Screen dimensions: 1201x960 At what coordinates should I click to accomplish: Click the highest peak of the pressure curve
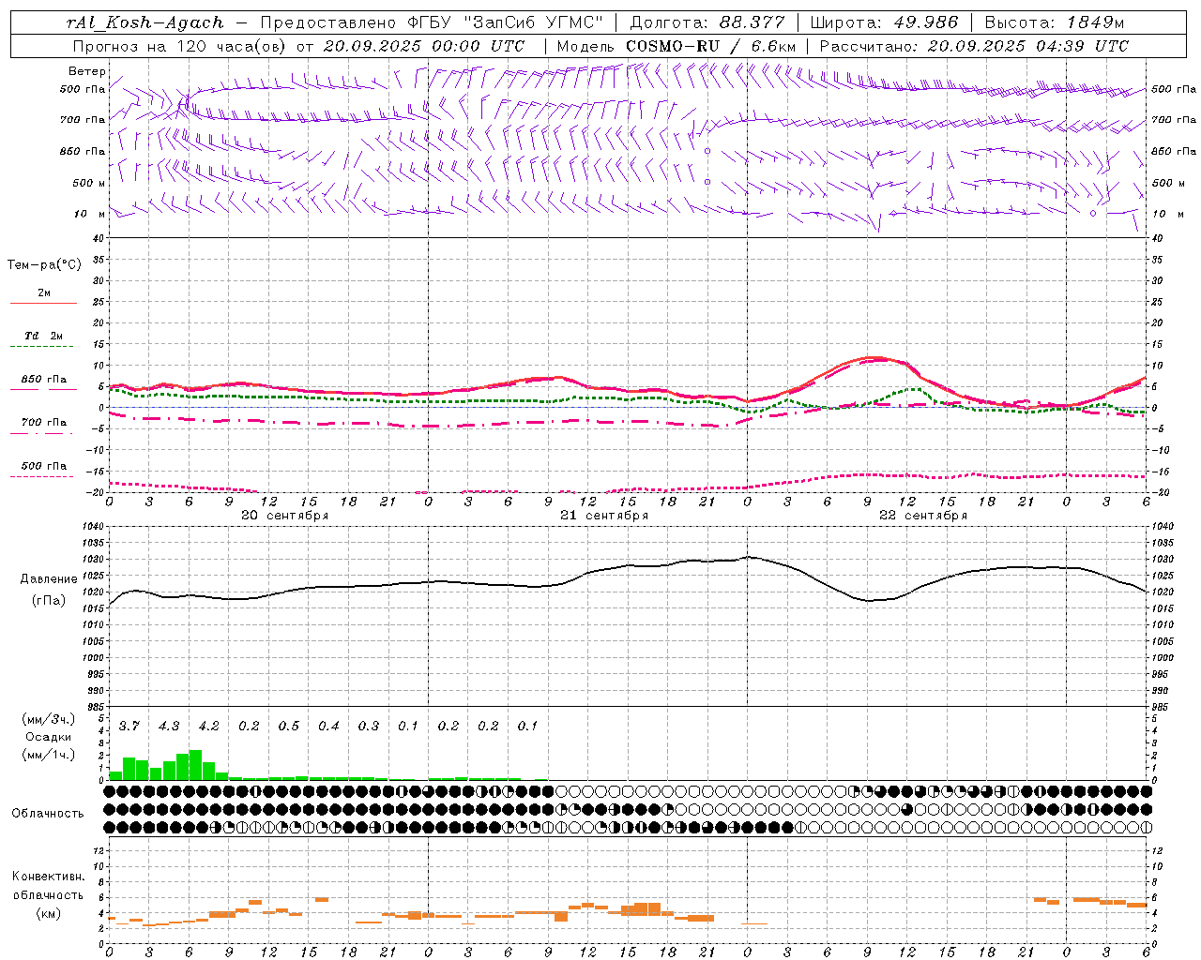(x=748, y=557)
